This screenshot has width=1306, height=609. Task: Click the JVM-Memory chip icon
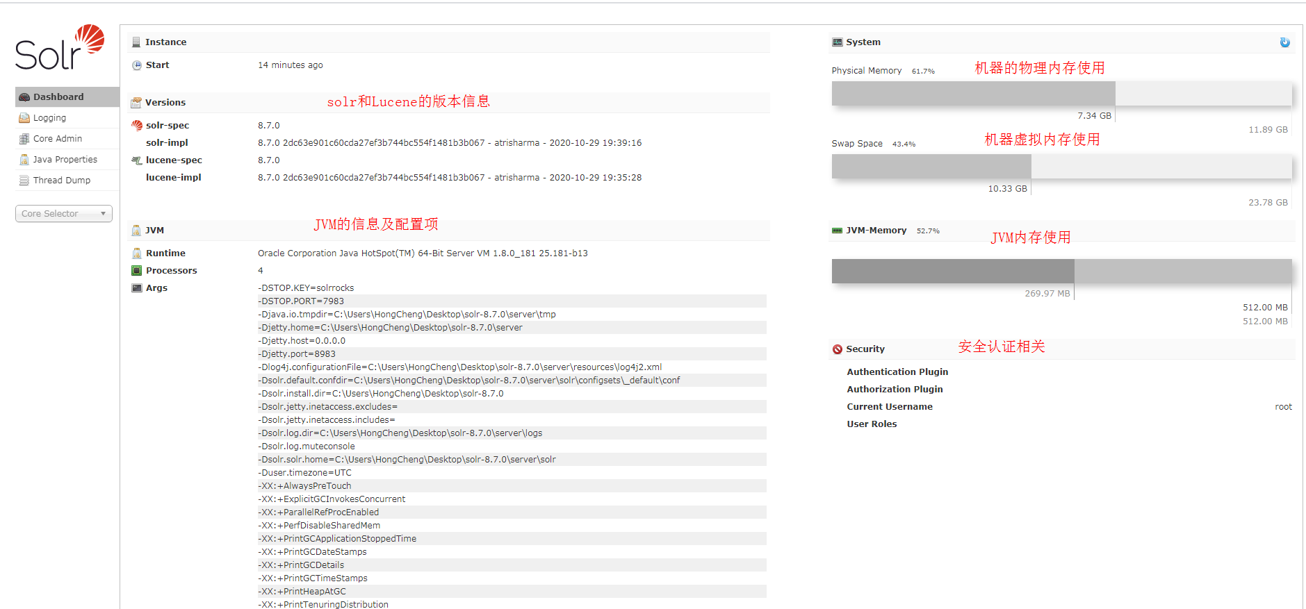[838, 231]
